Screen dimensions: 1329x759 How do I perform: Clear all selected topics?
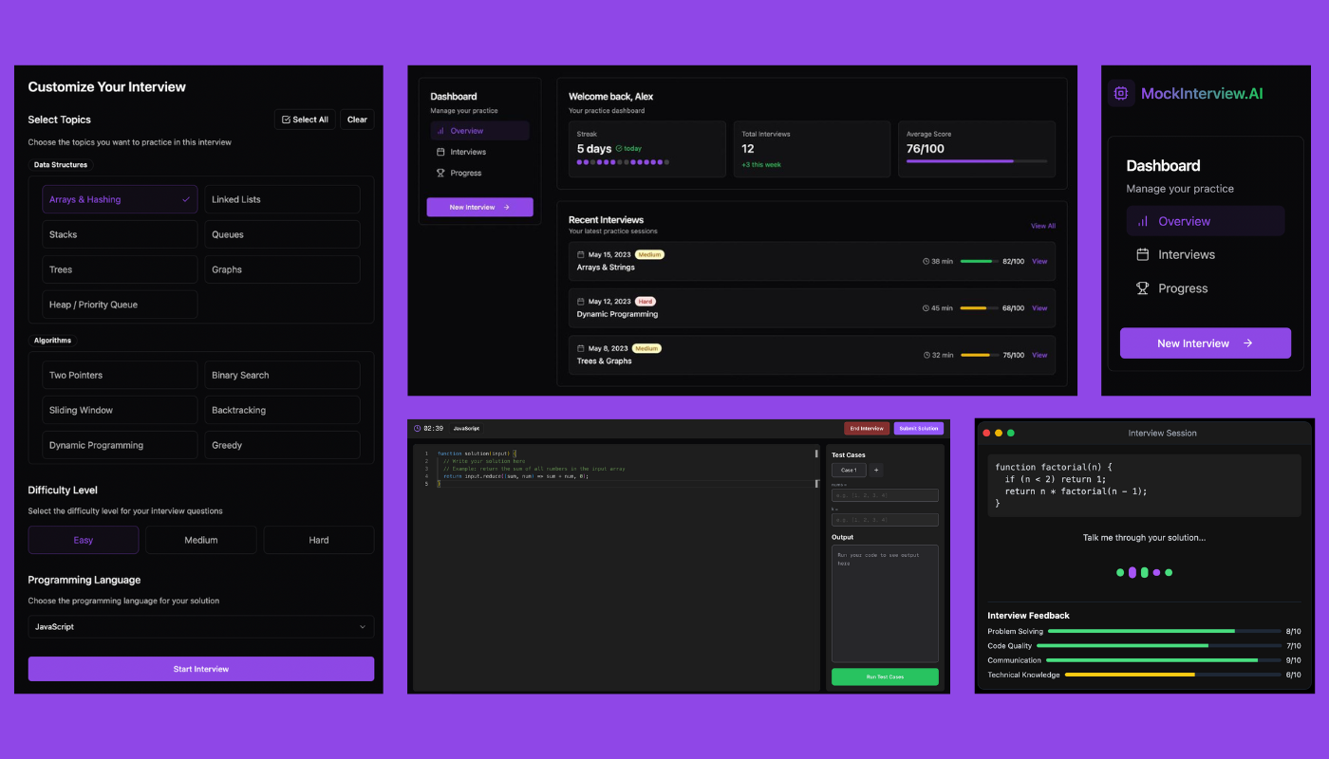point(357,120)
